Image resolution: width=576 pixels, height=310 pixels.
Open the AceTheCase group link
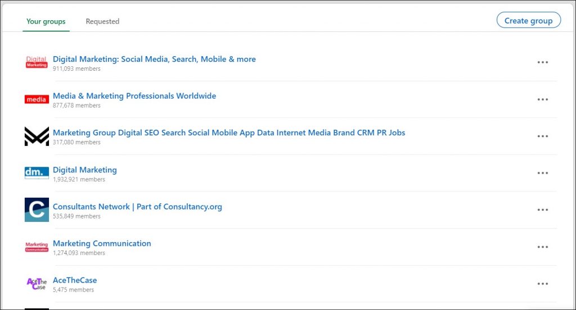click(x=75, y=280)
